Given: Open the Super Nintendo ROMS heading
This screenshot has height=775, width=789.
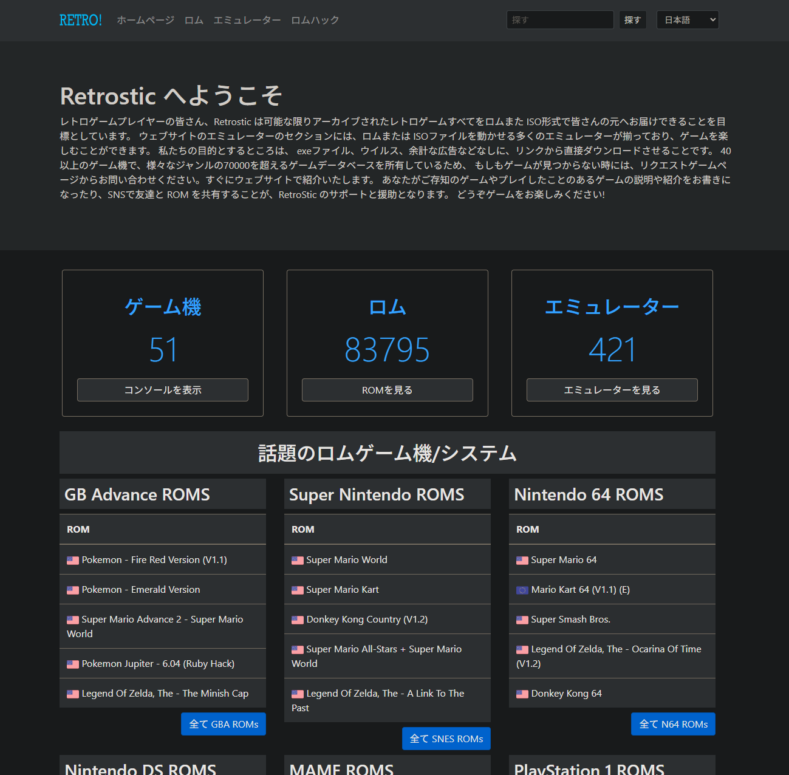Looking at the screenshot, I should pyautogui.click(x=377, y=494).
